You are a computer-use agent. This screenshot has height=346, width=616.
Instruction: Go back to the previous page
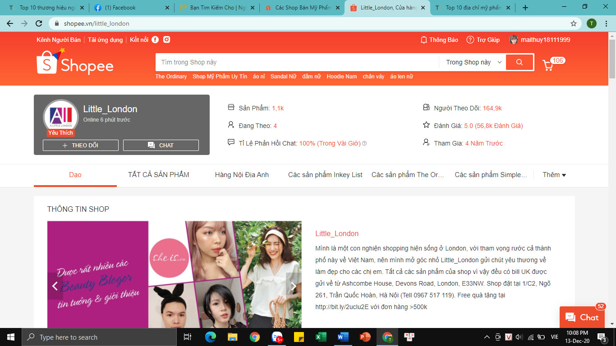10,23
